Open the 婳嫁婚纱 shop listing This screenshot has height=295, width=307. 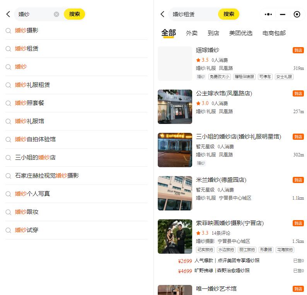tap(231, 64)
